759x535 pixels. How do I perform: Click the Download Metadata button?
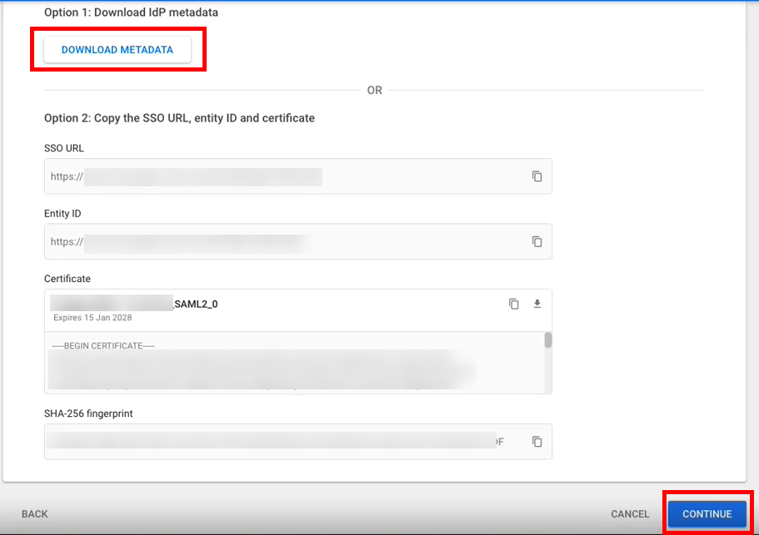tap(117, 50)
